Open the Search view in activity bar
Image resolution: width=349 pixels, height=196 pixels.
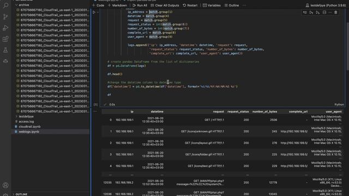tap(5, 5)
